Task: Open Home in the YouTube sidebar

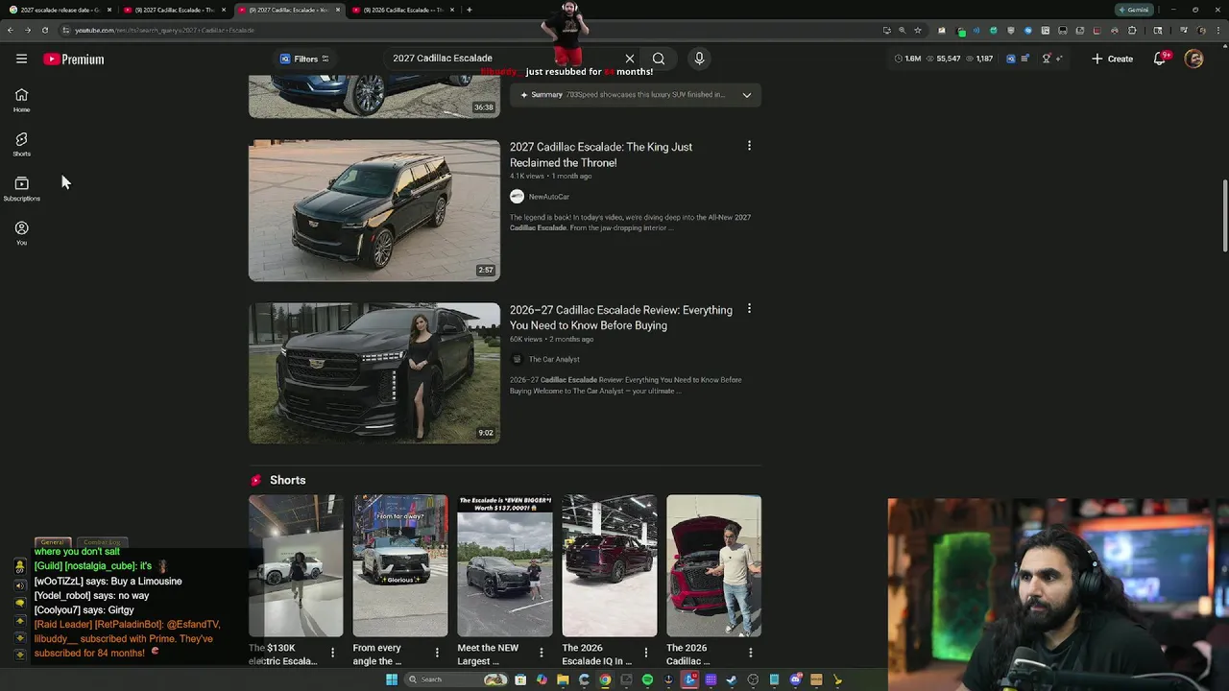Action: 21,100
